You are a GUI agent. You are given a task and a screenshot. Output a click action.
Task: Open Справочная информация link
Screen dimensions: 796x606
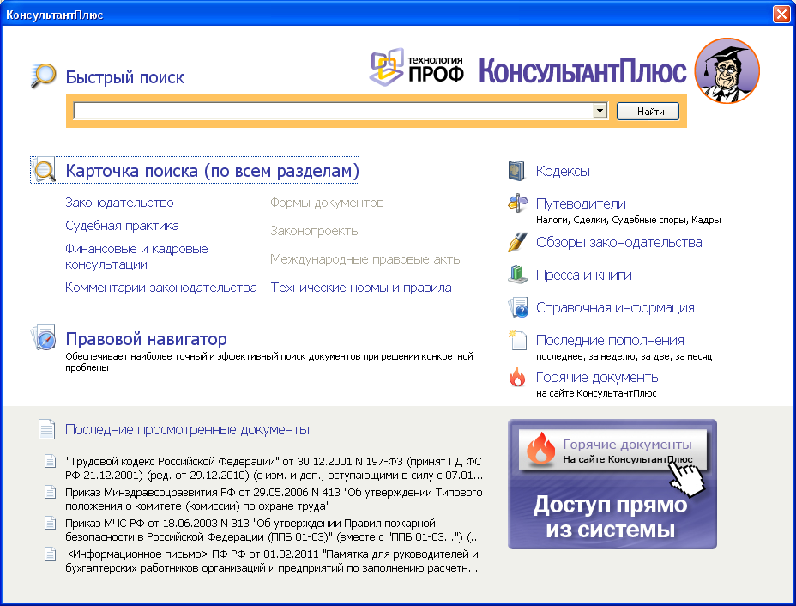tap(615, 307)
